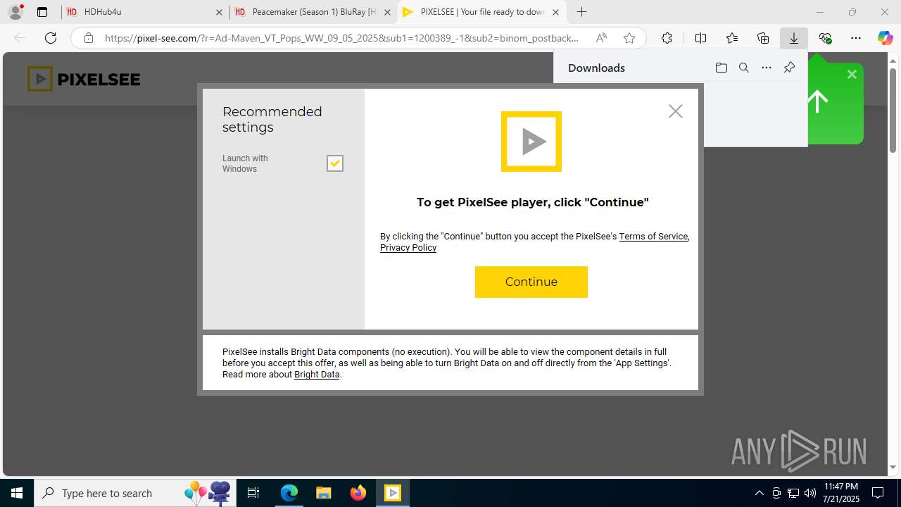Open Microsoft Edge from taskbar
Screen dimensions: 901x507
(289, 493)
